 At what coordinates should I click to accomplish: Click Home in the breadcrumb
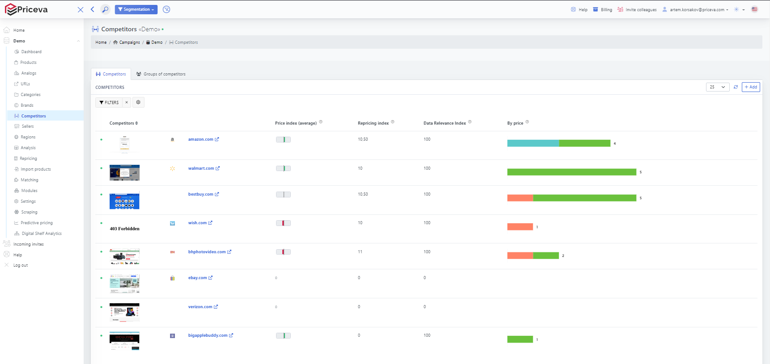pyautogui.click(x=101, y=42)
